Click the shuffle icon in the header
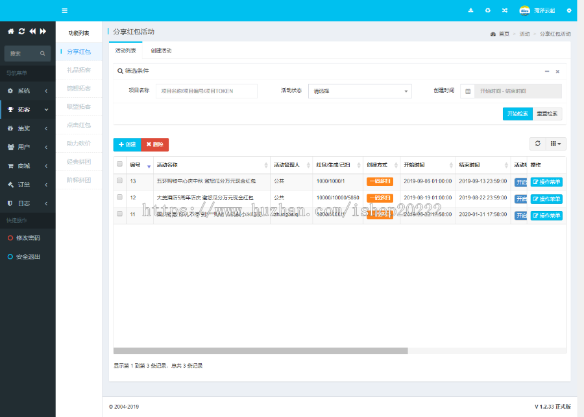584x417 pixels. pyautogui.click(x=505, y=11)
